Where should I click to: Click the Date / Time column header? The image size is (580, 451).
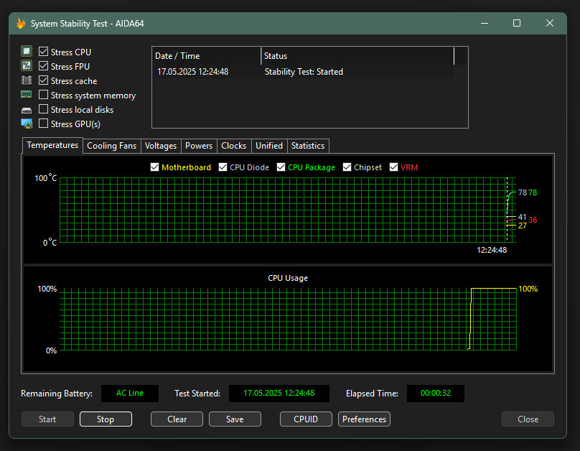[207, 56]
